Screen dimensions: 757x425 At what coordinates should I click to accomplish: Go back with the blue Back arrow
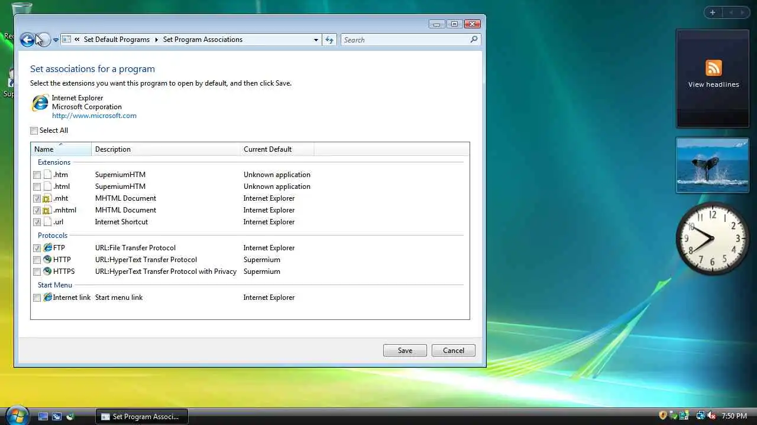[27, 40]
